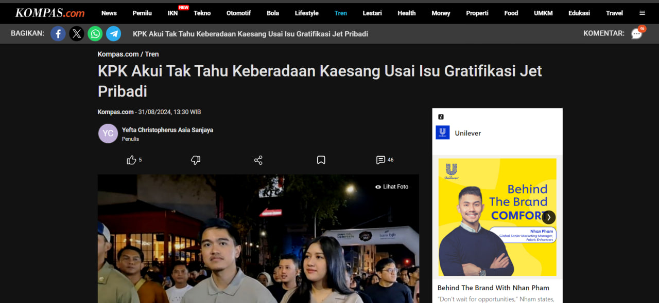Open author Yefta Christopherus Asia Sanjaya
The height and width of the screenshot is (303, 659).
(167, 130)
